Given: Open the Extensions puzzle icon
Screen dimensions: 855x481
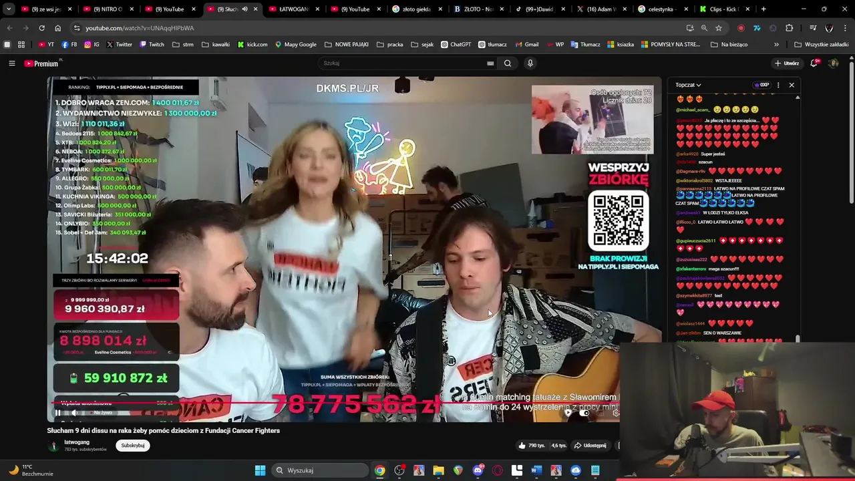Looking at the screenshot, I should click(x=790, y=28).
